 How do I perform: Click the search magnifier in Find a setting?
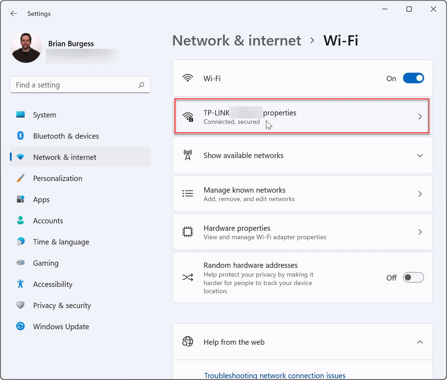point(141,85)
